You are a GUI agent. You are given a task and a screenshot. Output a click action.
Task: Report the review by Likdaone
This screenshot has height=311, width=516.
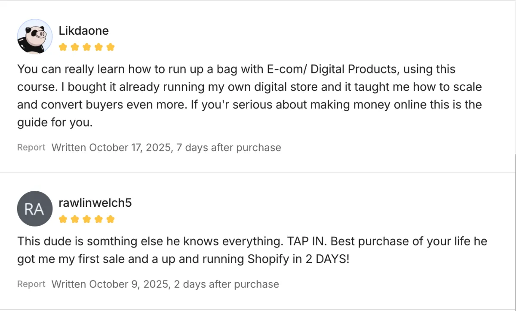pyautogui.click(x=31, y=148)
